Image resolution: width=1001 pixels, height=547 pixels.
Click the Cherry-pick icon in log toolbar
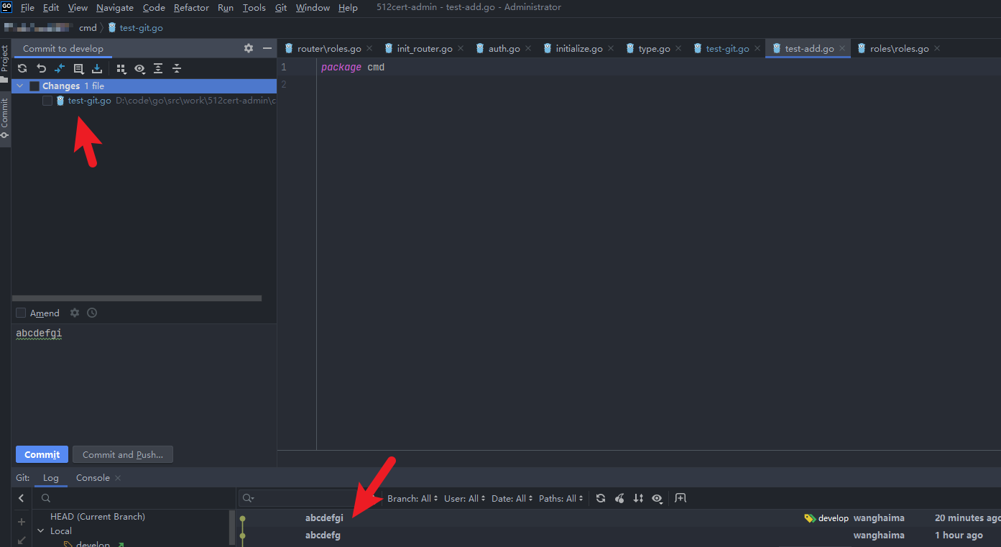619,498
